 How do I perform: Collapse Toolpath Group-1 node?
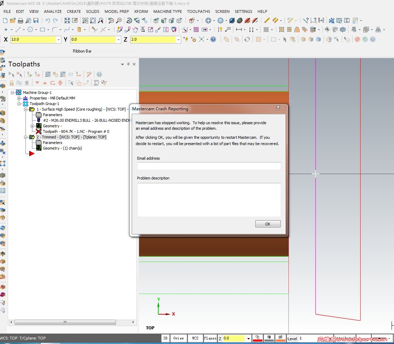pyautogui.click(x=19, y=104)
